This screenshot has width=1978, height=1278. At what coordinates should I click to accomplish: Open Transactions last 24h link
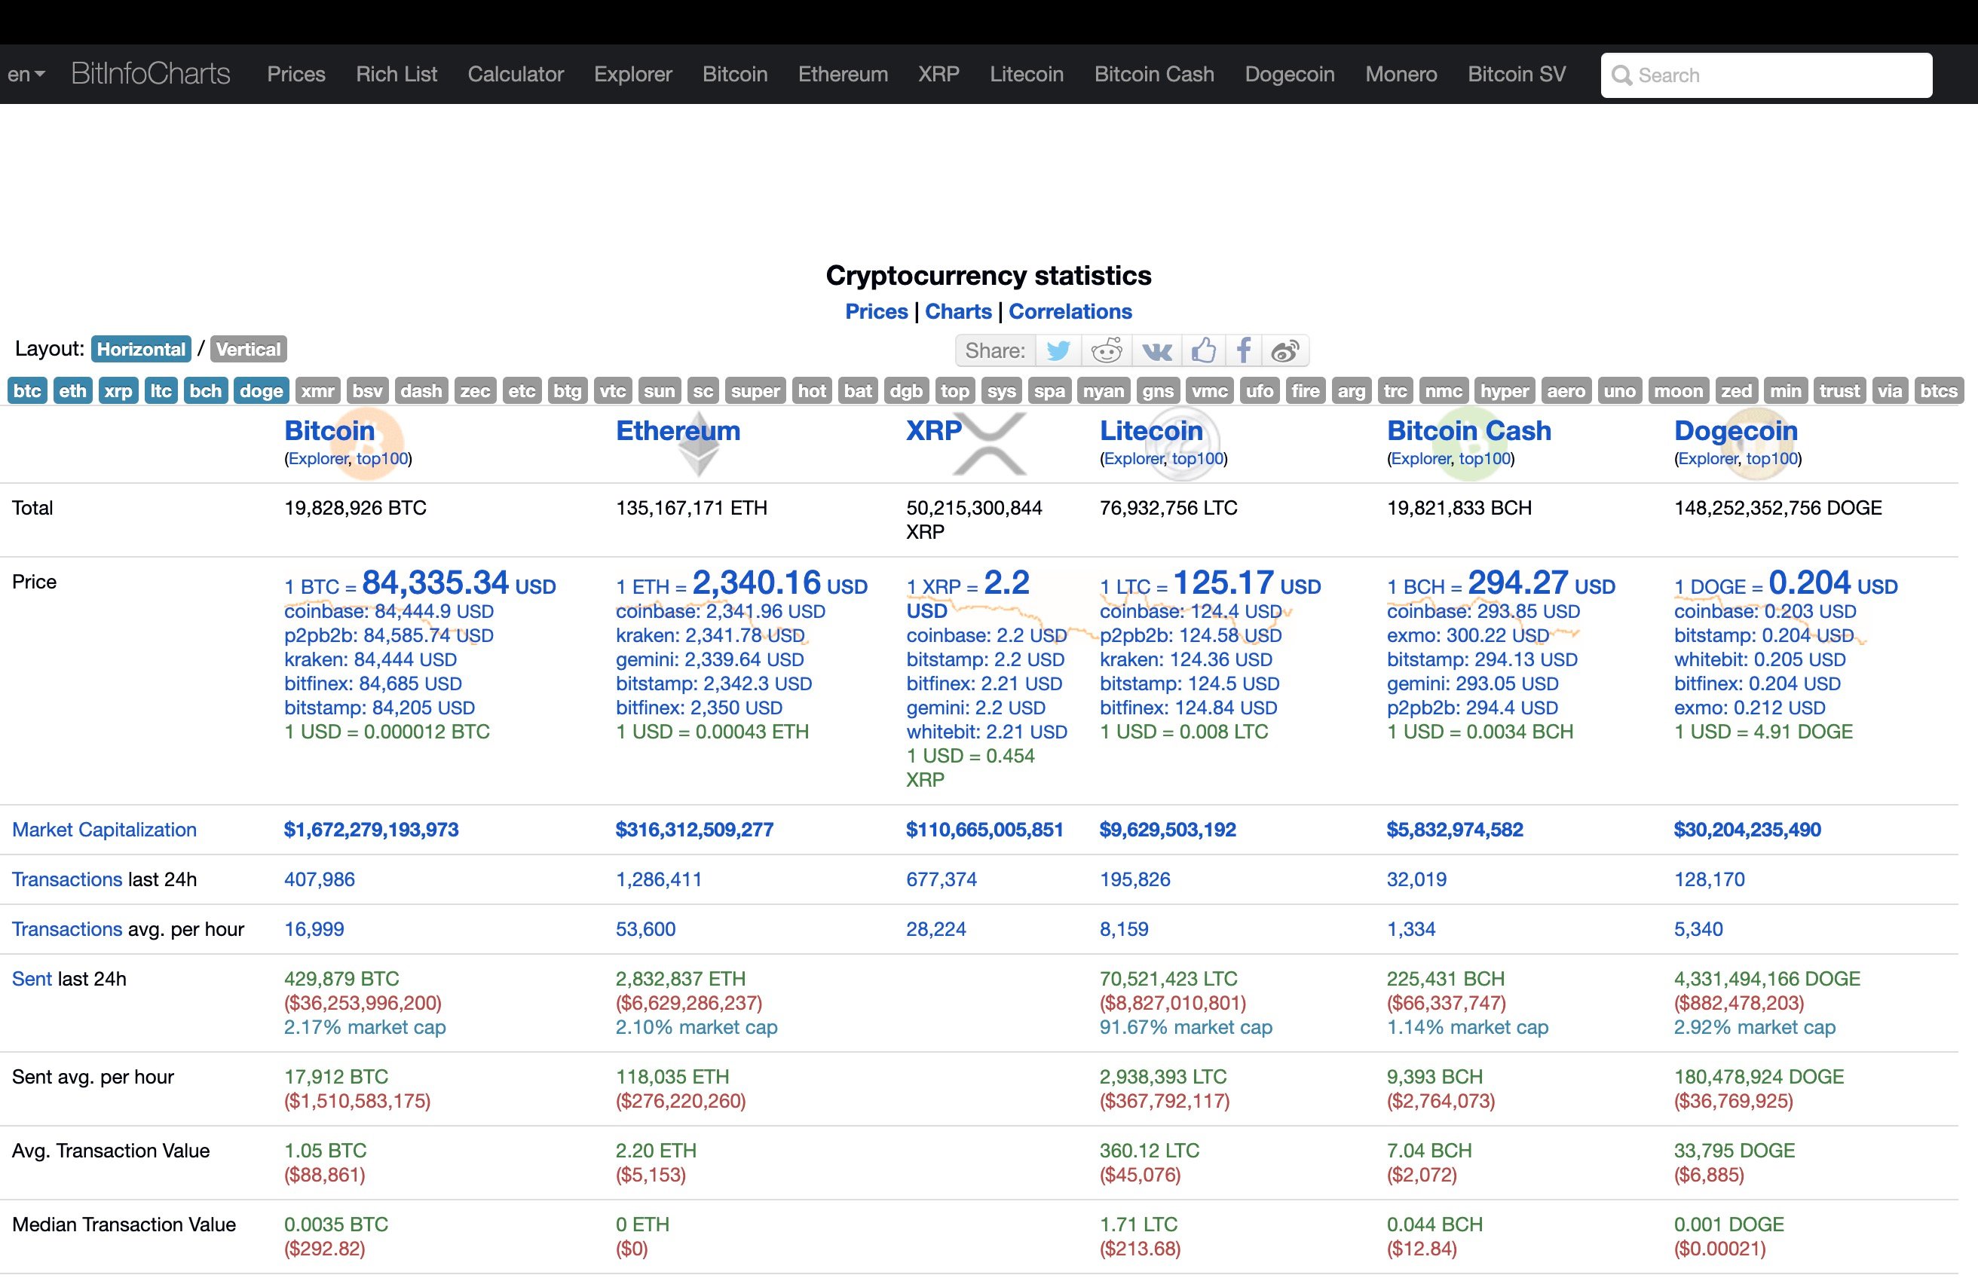coord(67,879)
